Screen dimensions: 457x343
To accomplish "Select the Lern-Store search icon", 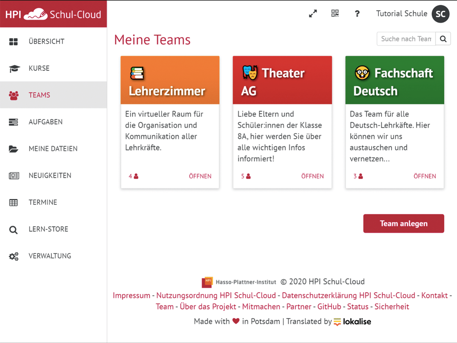I will point(14,229).
